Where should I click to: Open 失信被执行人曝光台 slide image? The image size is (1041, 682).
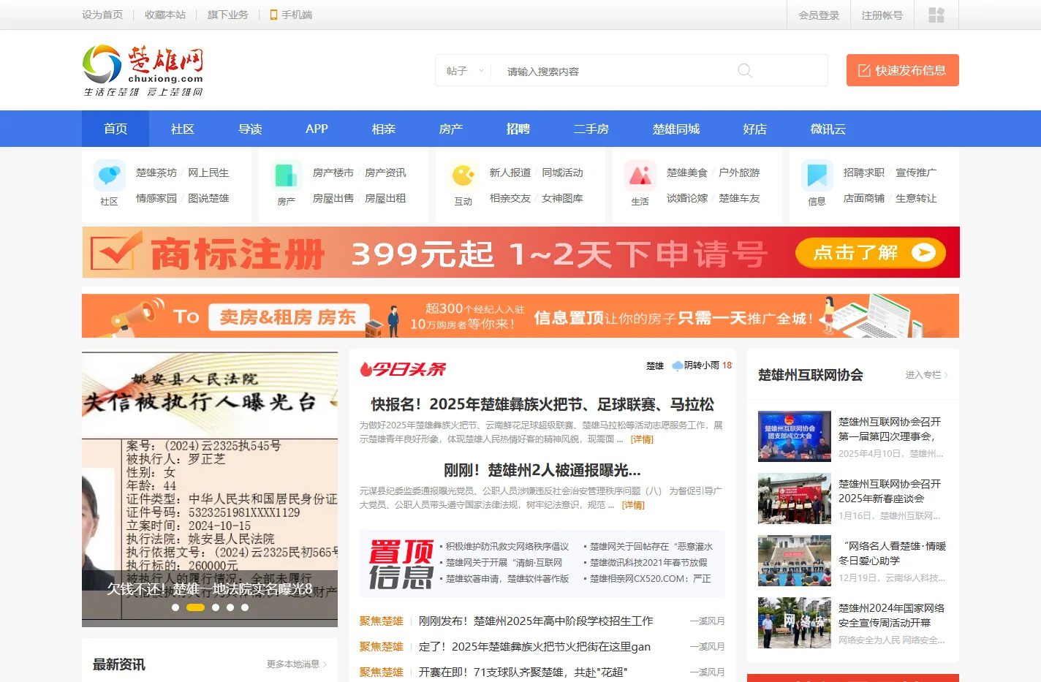pos(210,490)
